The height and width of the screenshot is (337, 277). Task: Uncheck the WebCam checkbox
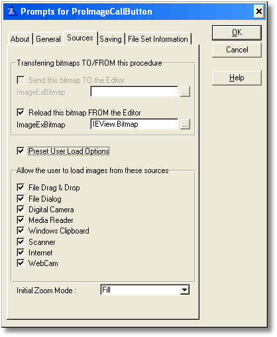pyautogui.click(x=21, y=263)
